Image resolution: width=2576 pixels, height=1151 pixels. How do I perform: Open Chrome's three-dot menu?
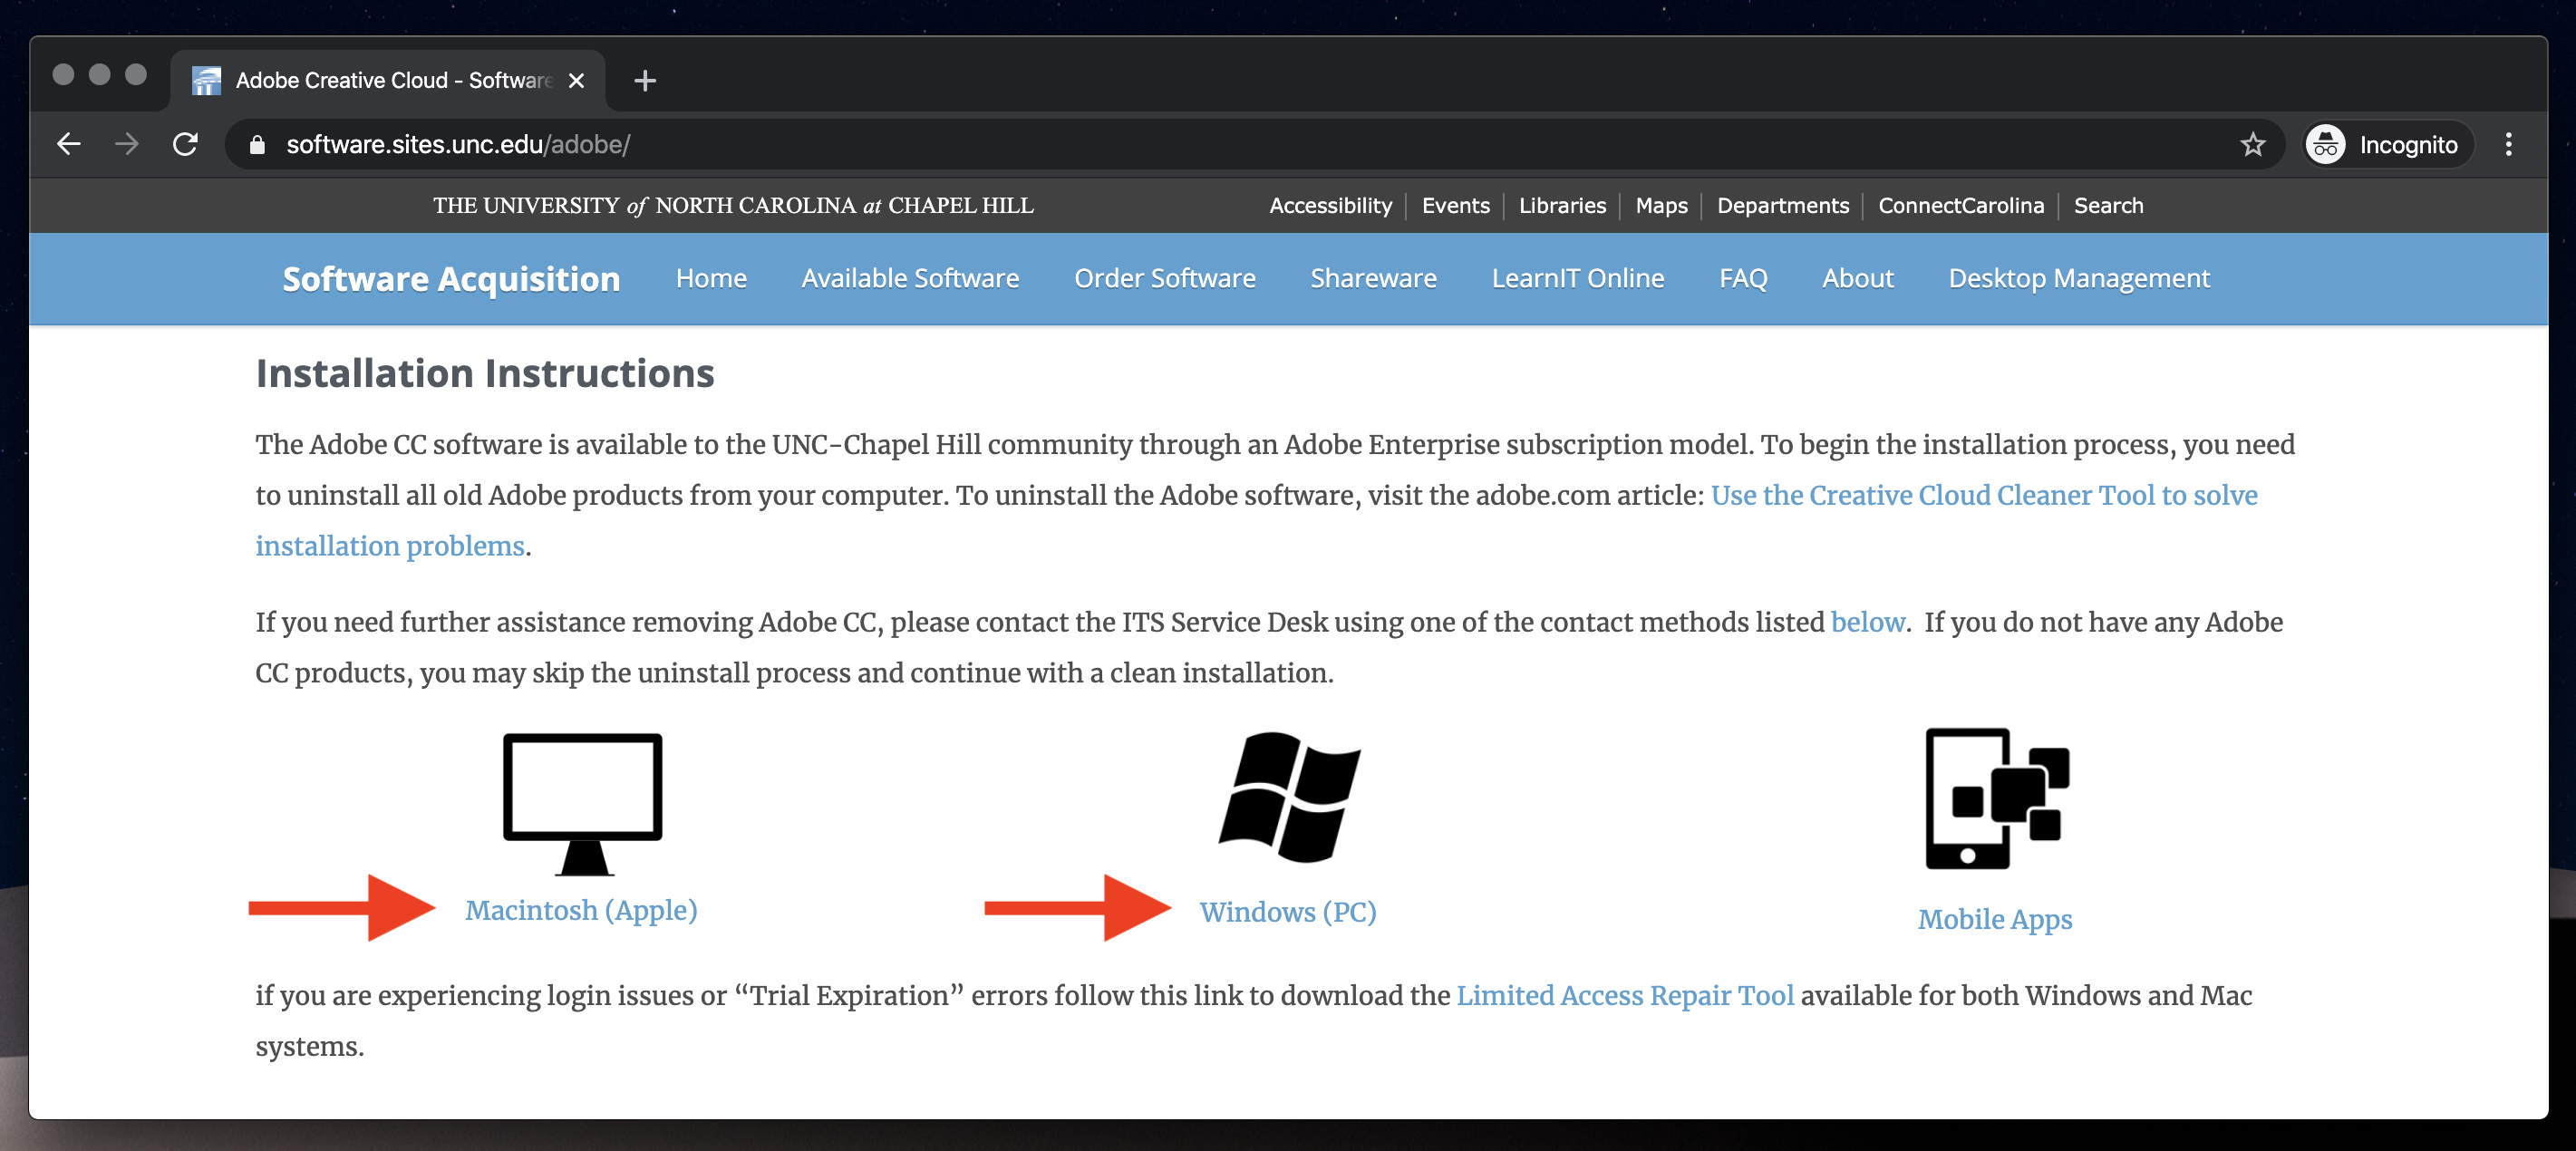click(2508, 144)
